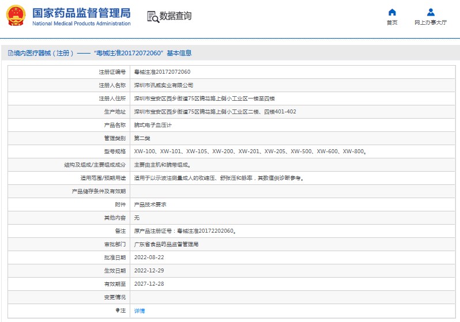Click the 首页 label
Viewport: 460px width, 322px height.
(x=392, y=22)
